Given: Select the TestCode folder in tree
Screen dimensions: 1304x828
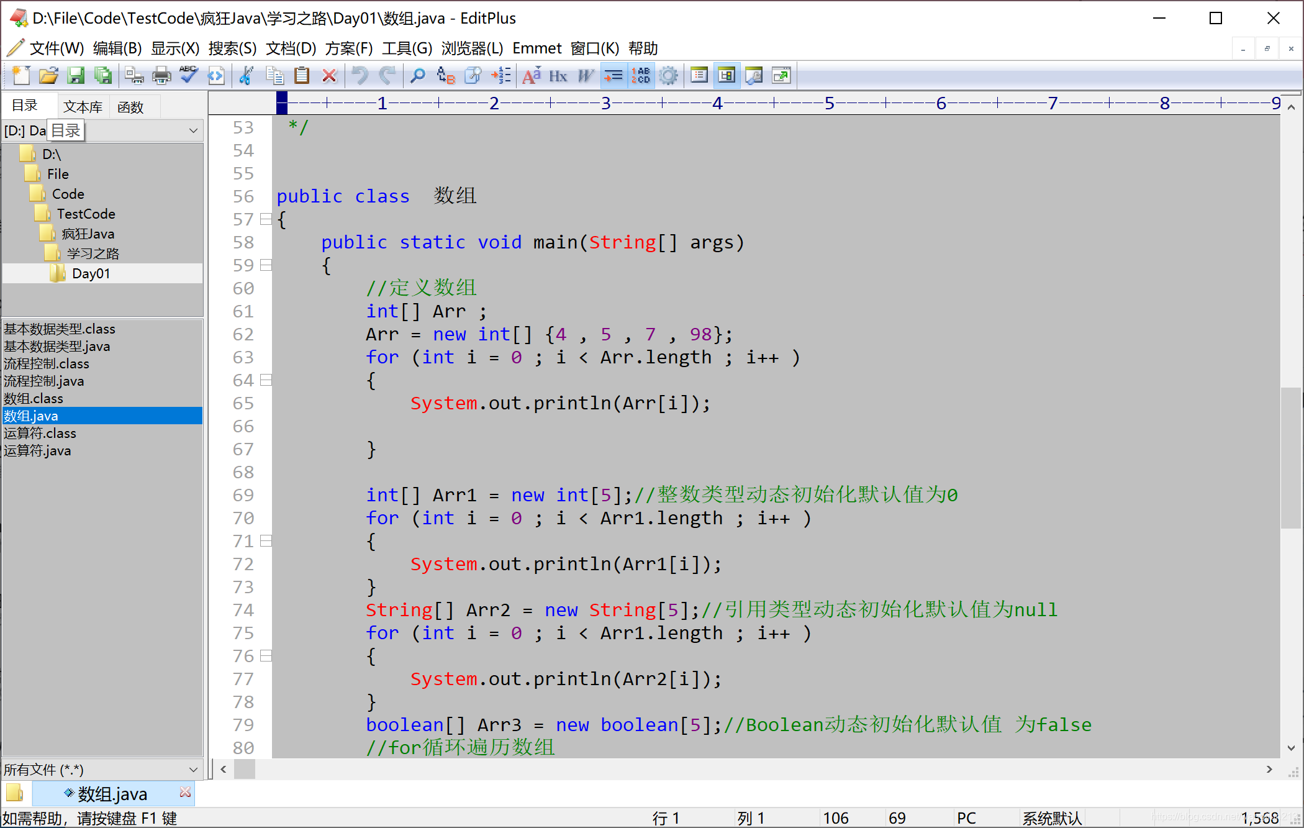Looking at the screenshot, I should (86, 214).
